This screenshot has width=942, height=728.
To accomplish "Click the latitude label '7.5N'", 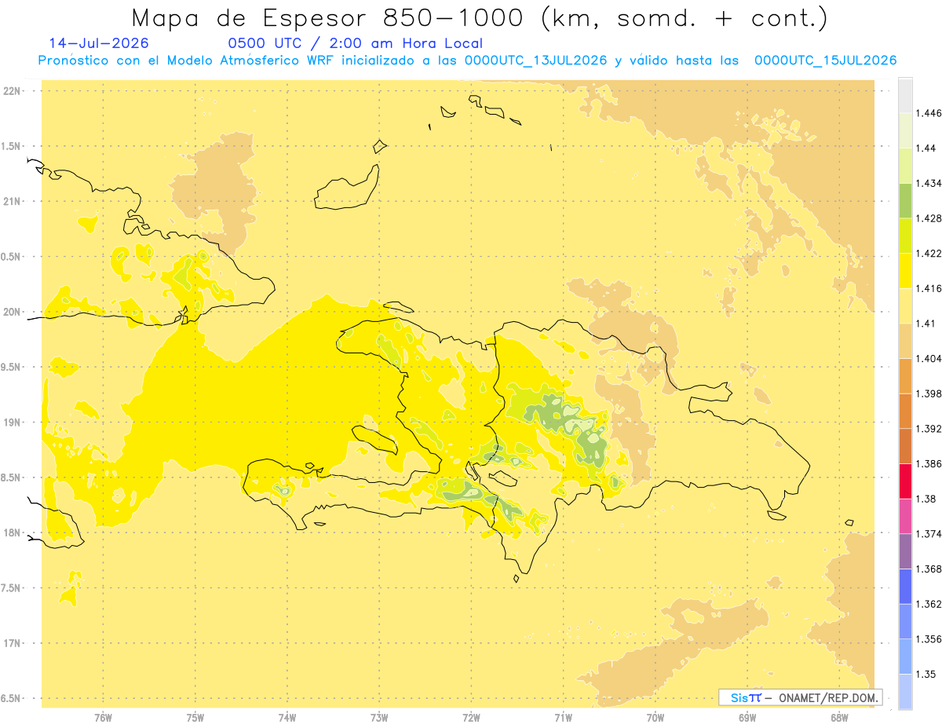I will tap(12, 588).
